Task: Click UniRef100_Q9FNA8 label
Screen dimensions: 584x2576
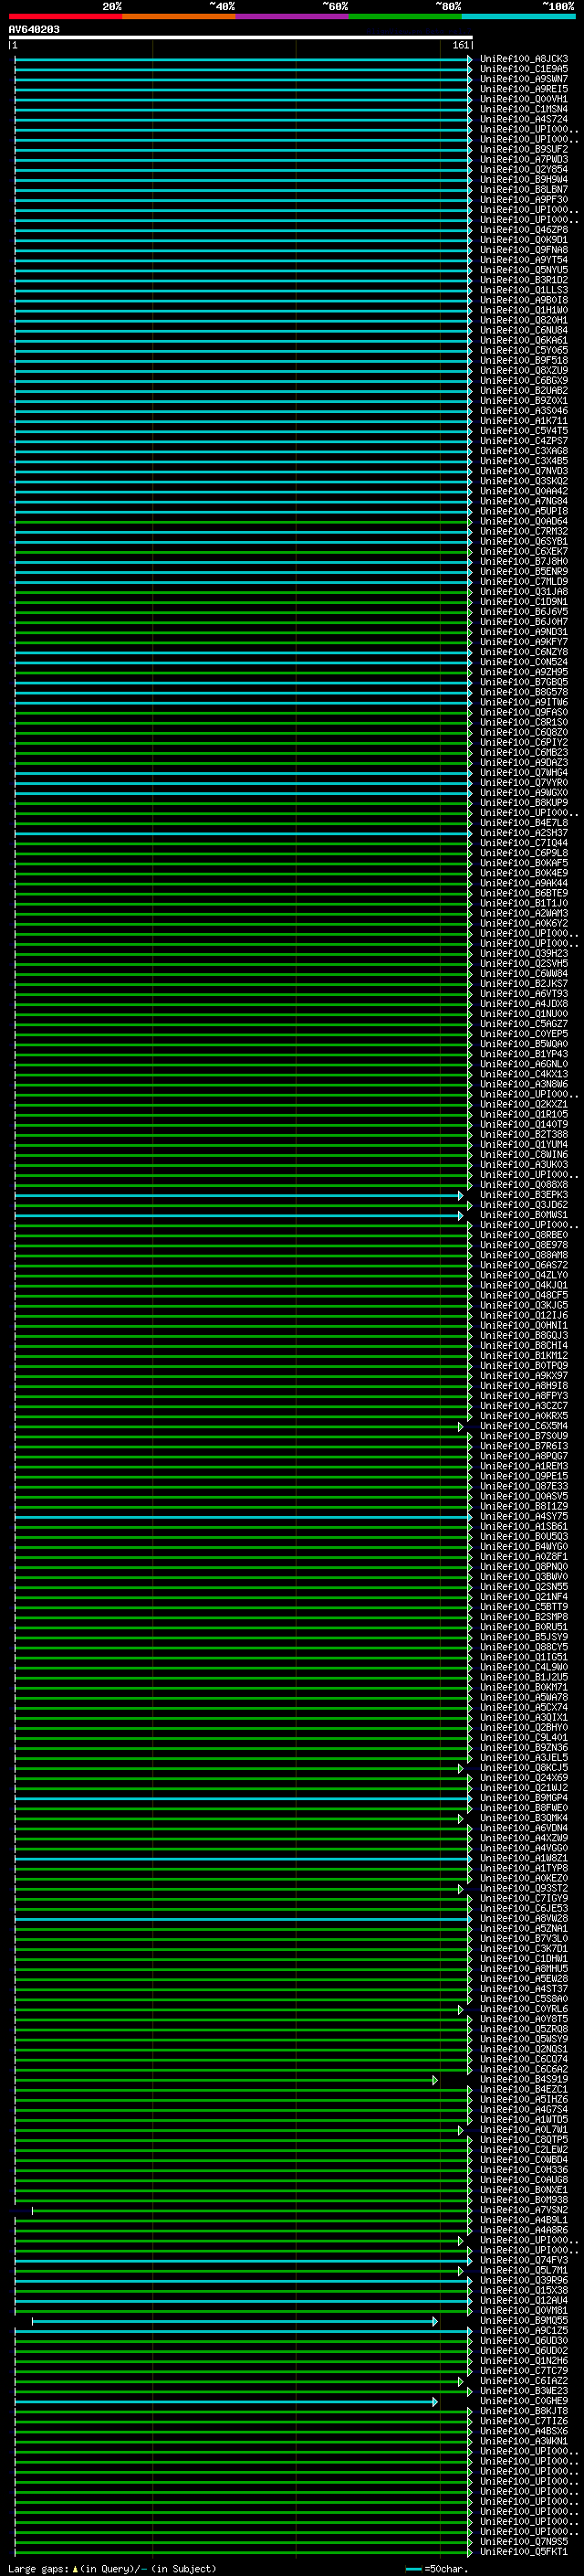Action: (524, 250)
